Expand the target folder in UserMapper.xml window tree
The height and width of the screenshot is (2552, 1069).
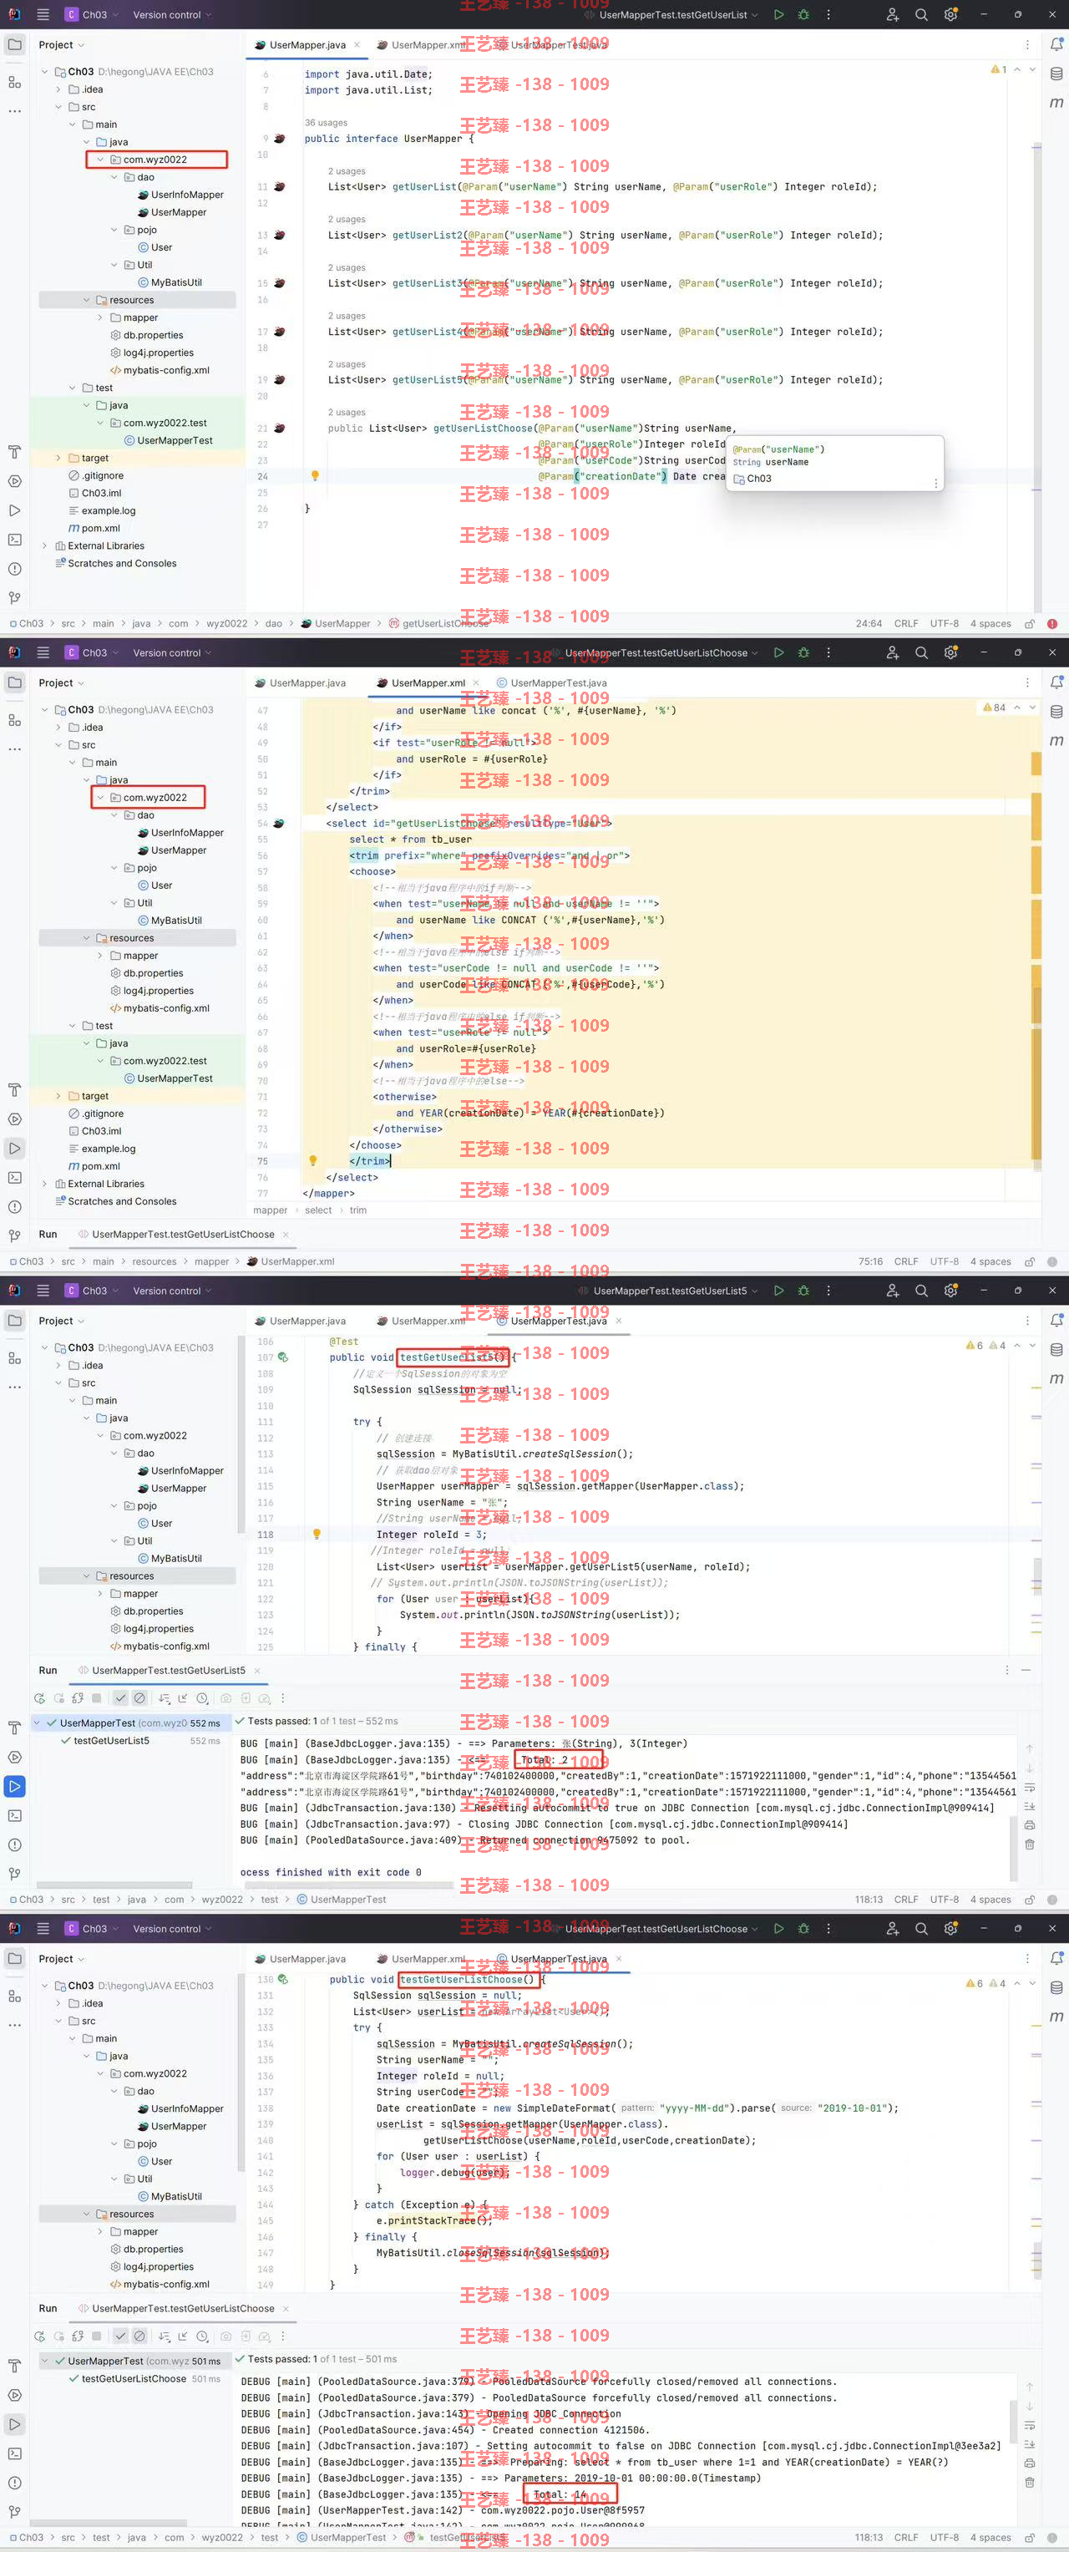pos(58,1096)
